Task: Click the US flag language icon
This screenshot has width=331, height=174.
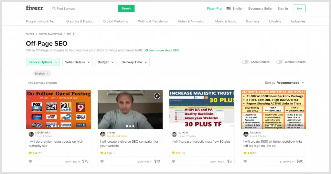Action: click(x=229, y=8)
